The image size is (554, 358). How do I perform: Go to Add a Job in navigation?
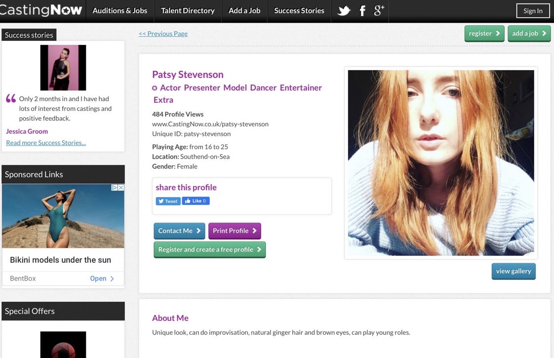tap(244, 11)
